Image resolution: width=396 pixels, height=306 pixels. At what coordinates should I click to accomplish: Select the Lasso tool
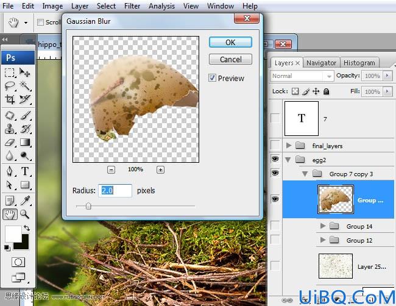click(x=10, y=86)
